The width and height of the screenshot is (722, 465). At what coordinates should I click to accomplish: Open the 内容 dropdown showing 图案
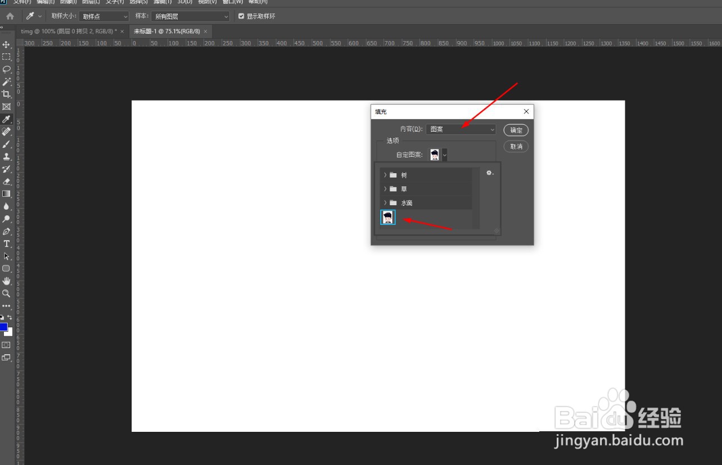[x=461, y=129]
